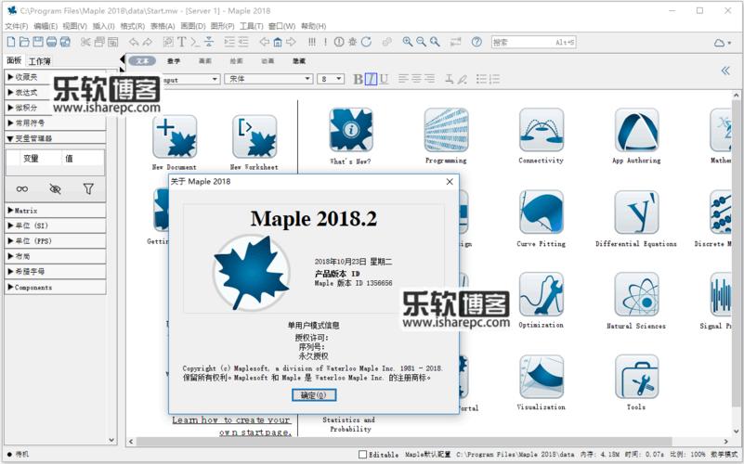Go to the home page icon
Viewport: 744px width, 464px height.
coord(278,42)
